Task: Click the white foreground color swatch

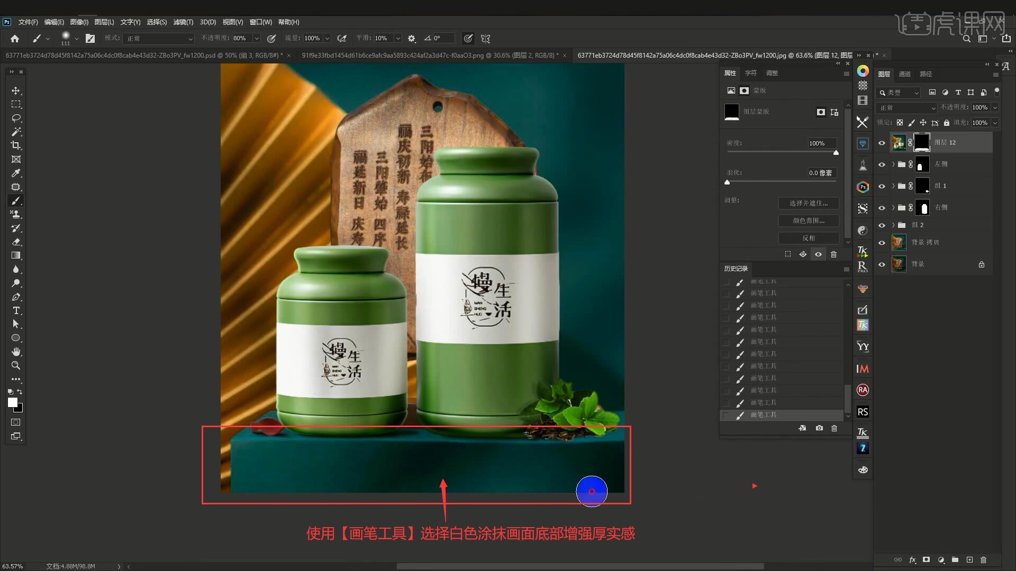Action: (13, 403)
